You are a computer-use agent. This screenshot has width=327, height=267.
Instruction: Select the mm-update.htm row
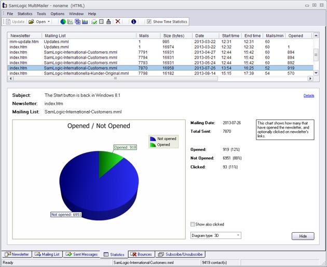pyautogui.click(x=160, y=41)
